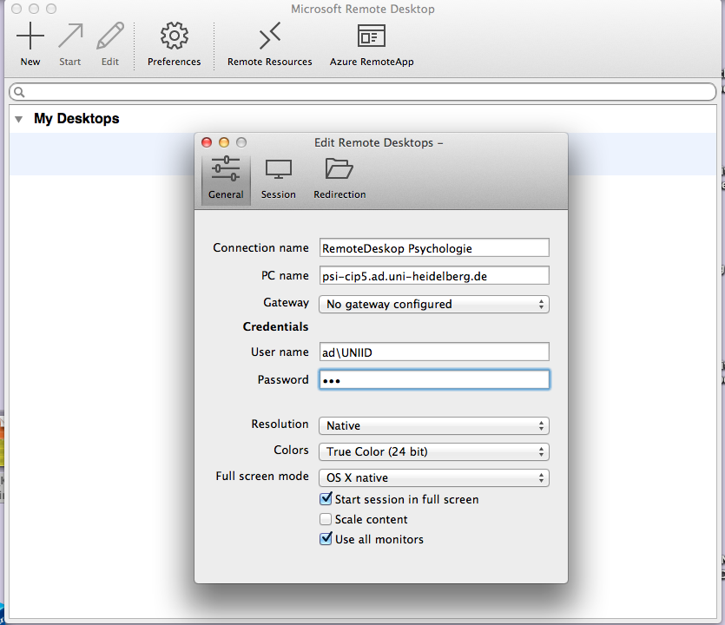Close the Edit Remote Desktops dialog

tap(207, 142)
